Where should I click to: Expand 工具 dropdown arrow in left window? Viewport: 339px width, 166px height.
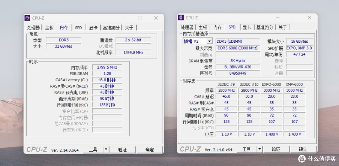pos(106,150)
